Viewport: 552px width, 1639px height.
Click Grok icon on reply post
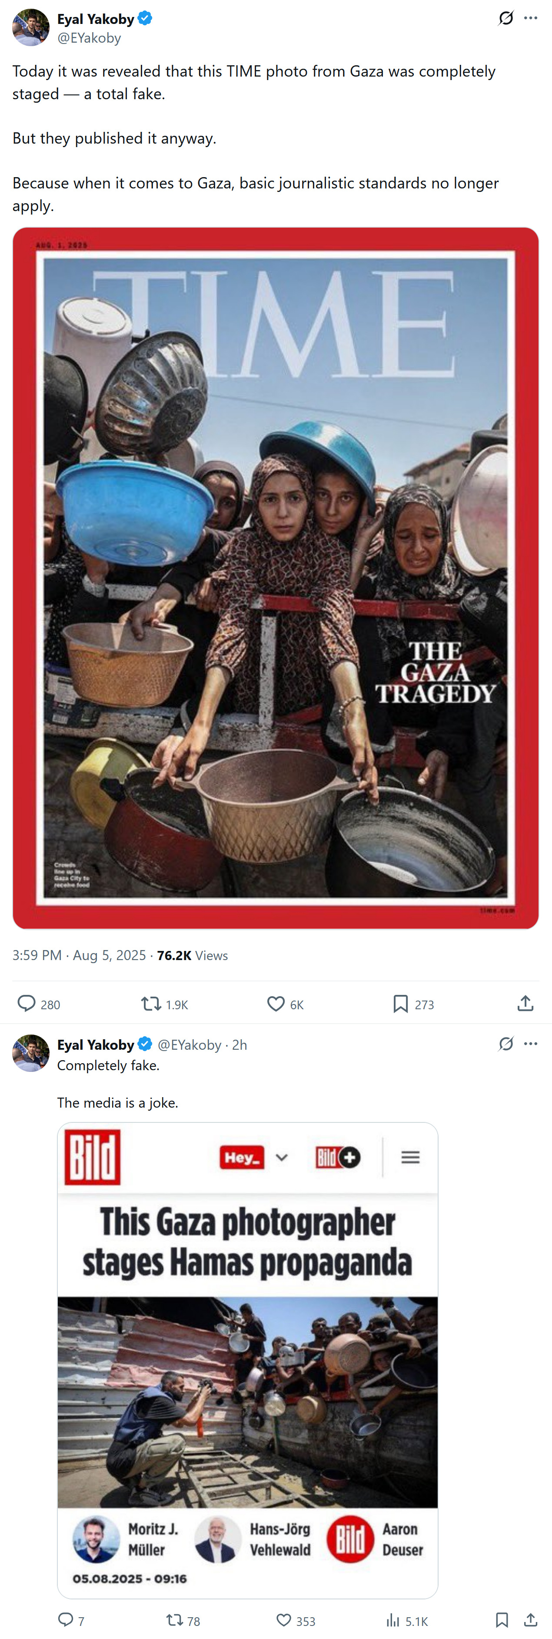505,1044
